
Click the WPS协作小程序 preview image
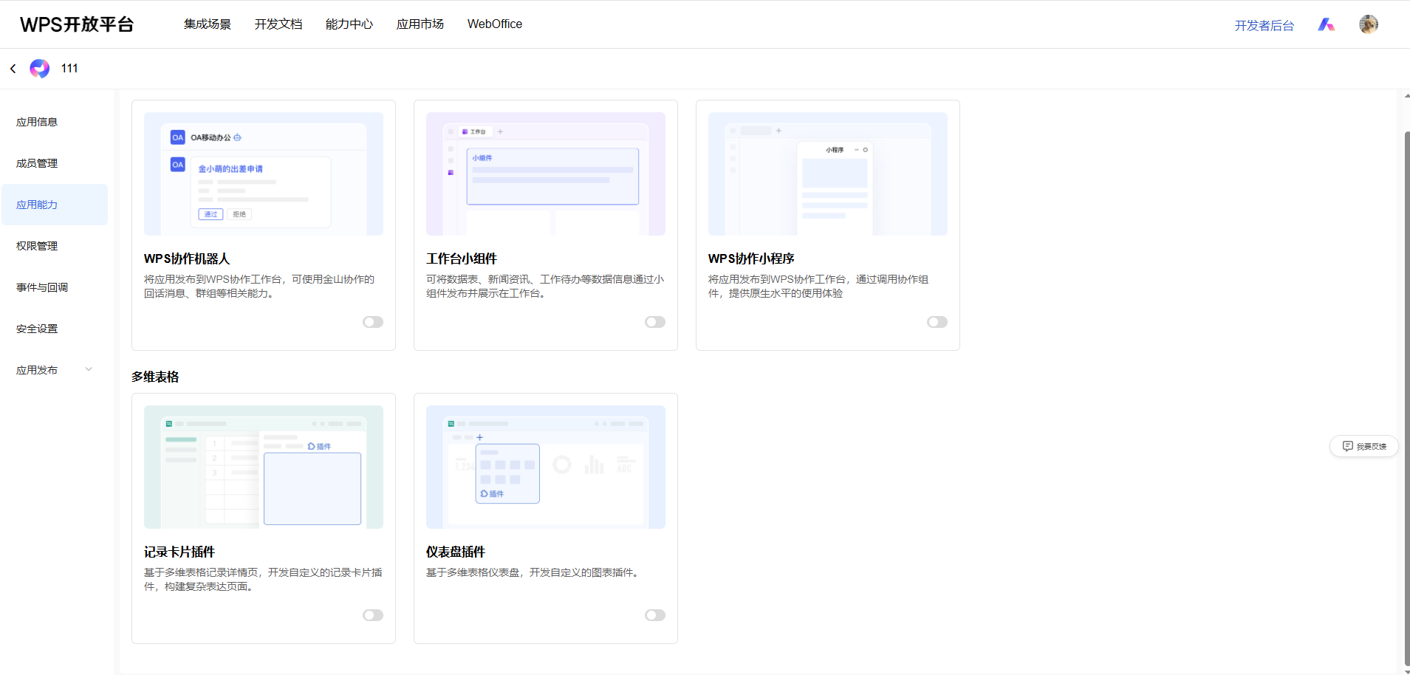828,174
